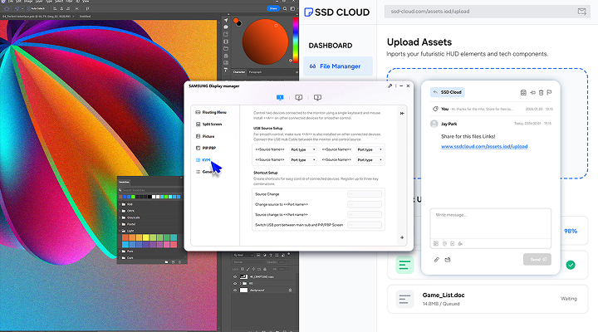Click the collapse panel icon in Display manager

(402, 113)
